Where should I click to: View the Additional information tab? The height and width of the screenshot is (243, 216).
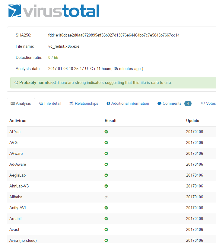click(128, 104)
